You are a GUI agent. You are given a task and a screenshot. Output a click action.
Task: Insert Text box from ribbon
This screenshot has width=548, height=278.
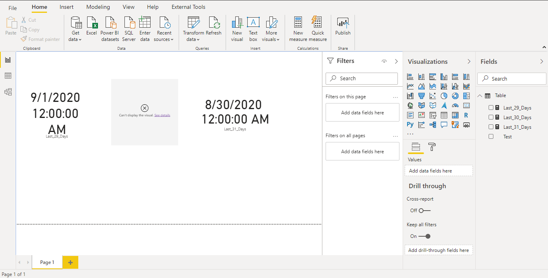(x=253, y=29)
